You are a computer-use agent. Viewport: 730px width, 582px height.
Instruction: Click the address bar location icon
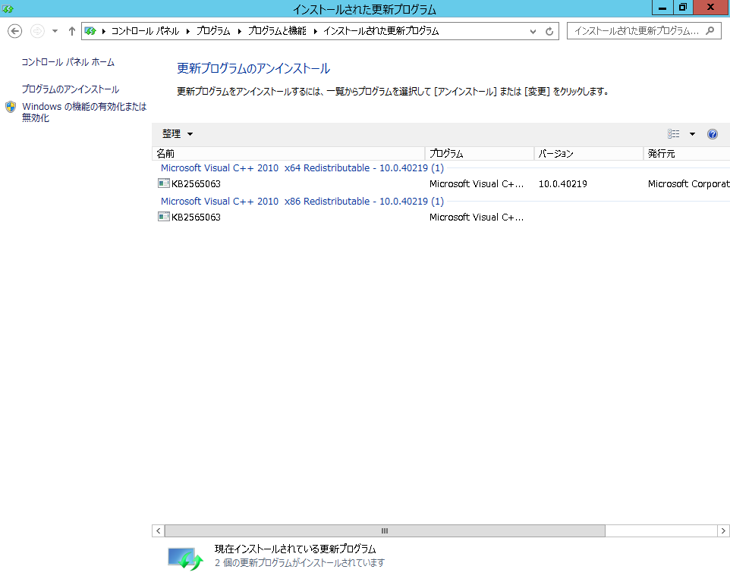pos(90,31)
